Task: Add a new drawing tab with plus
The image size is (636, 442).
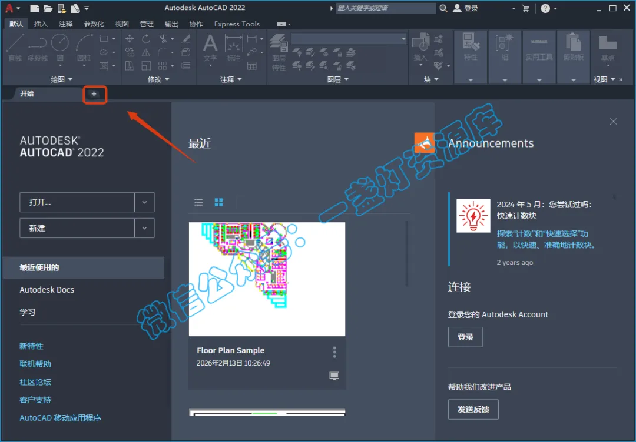Action: (94, 94)
